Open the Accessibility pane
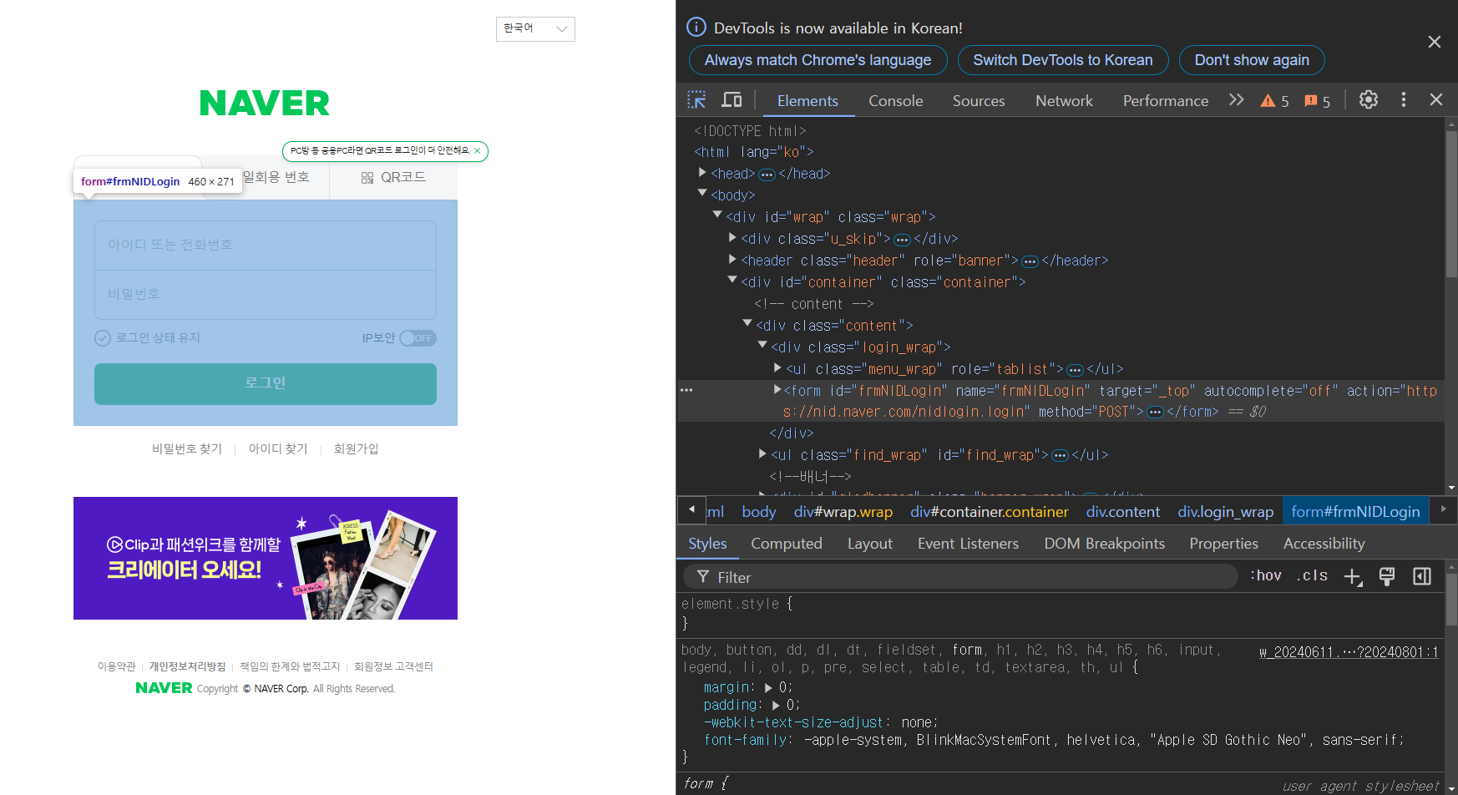1458x795 pixels. click(x=1324, y=544)
